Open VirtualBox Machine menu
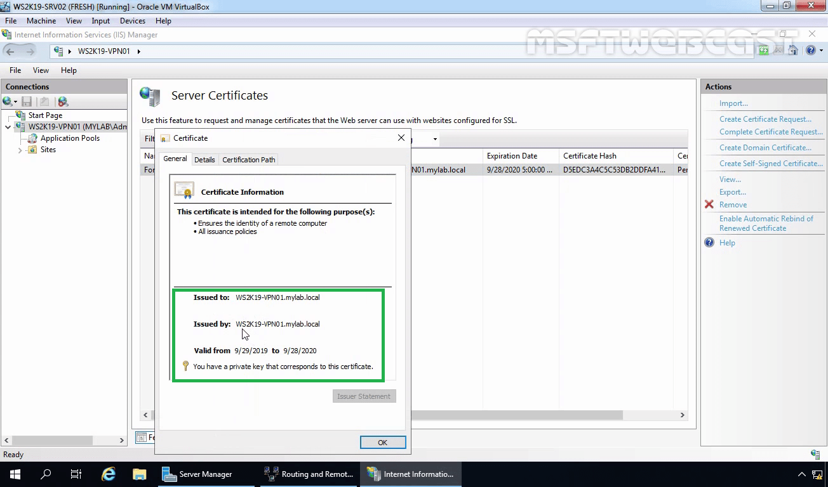 tap(41, 21)
